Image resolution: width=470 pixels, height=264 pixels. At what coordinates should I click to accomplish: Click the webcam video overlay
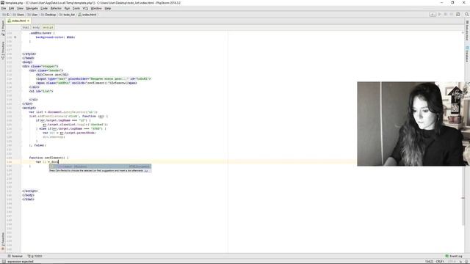(413, 124)
